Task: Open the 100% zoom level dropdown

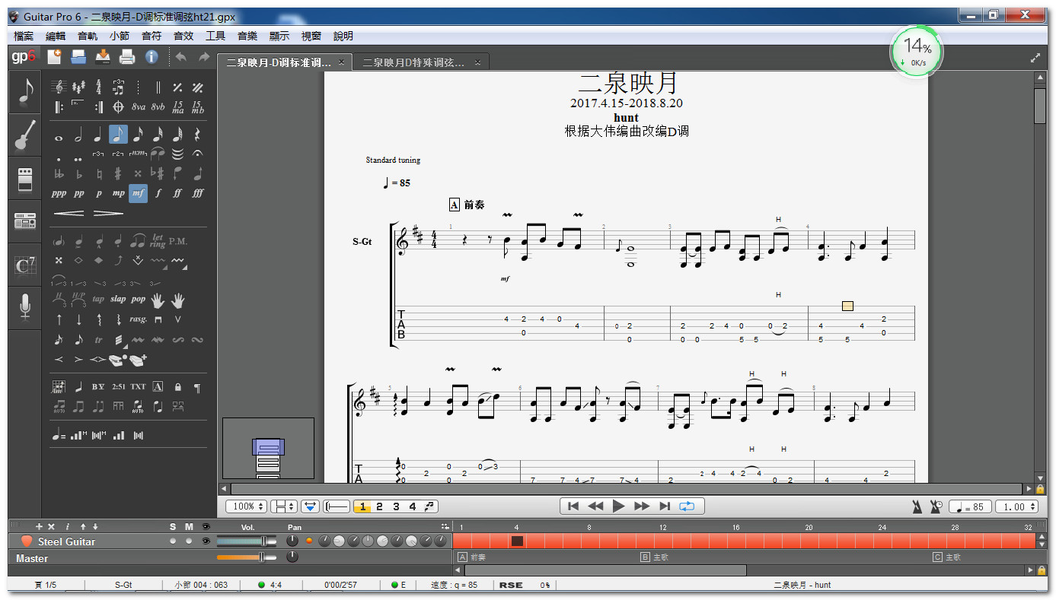Action: pos(247,506)
